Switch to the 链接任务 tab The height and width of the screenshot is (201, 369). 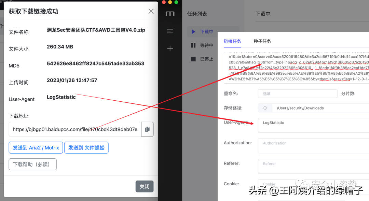tap(233, 41)
